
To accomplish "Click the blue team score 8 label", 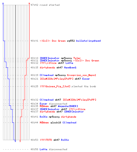I will point(3,4).
